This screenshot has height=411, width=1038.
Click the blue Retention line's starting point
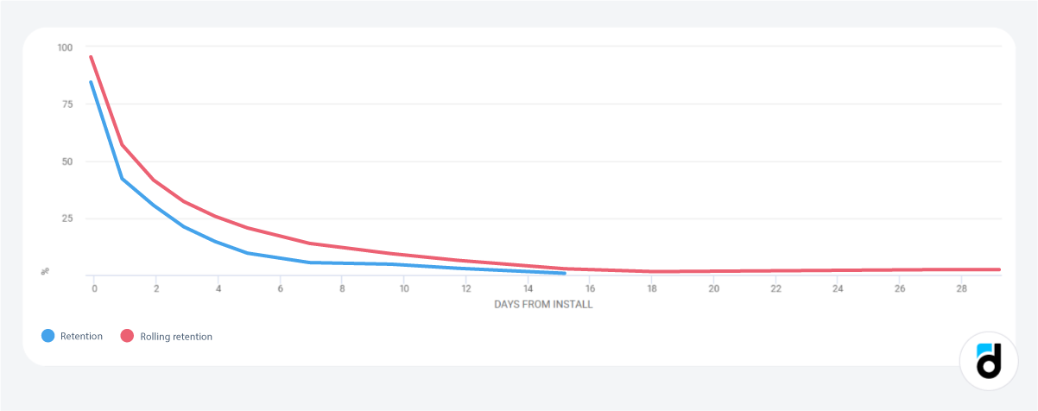92,83
